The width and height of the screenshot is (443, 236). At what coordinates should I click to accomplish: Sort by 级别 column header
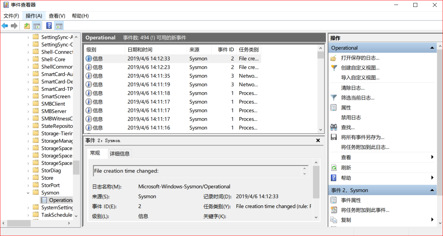(x=104, y=50)
